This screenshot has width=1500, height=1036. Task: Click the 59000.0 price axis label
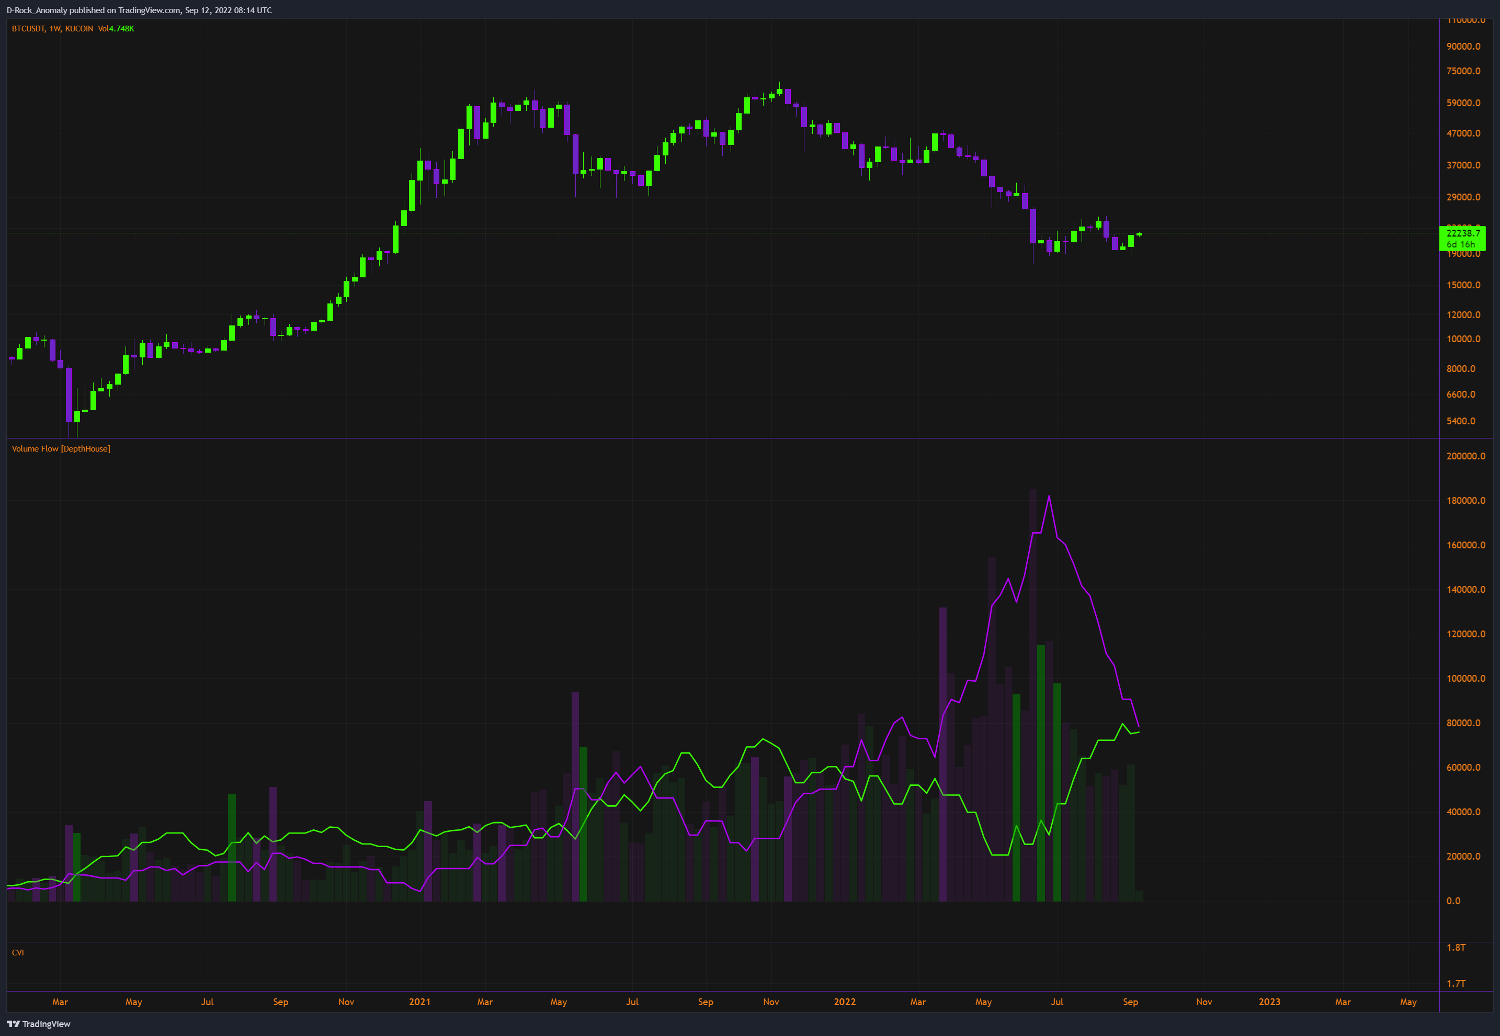1464,103
